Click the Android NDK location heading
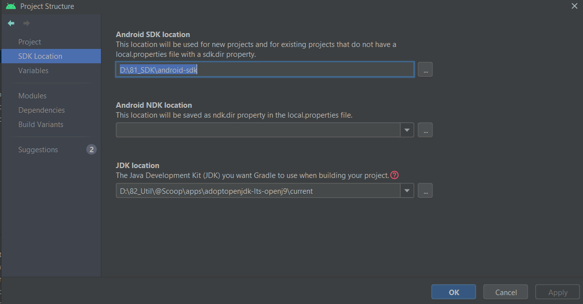Screen dimensions: 583x304 (154, 105)
